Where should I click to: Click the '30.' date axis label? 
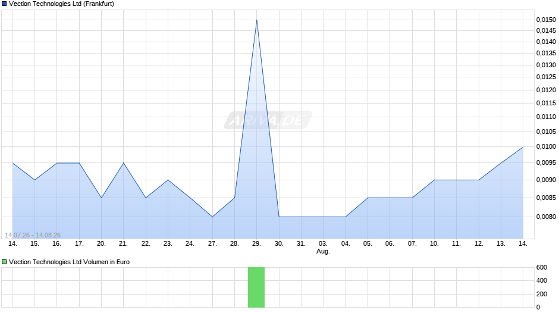tap(279, 243)
